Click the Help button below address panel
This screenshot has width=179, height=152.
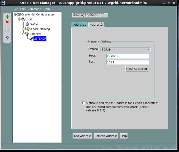124,136
